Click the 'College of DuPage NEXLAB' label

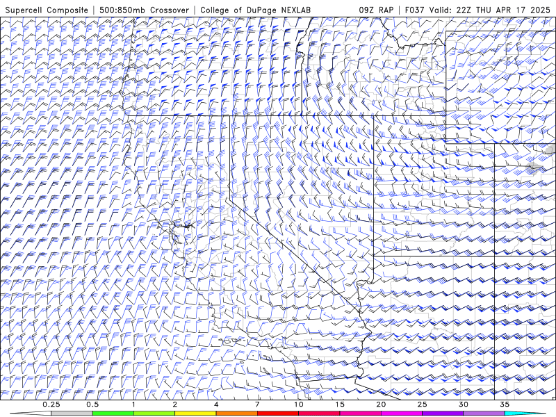tap(255, 10)
